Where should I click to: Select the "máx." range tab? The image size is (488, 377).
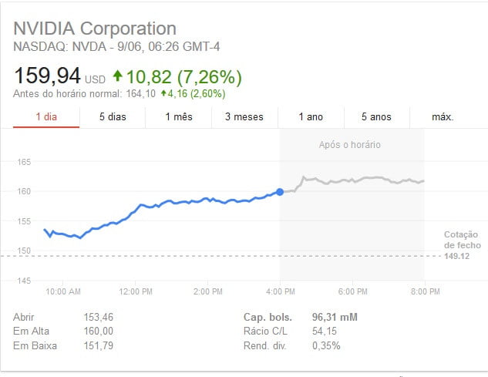coord(443,117)
